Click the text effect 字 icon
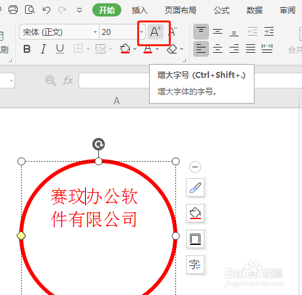Screen dimensions: 302x295 coord(195,265)
